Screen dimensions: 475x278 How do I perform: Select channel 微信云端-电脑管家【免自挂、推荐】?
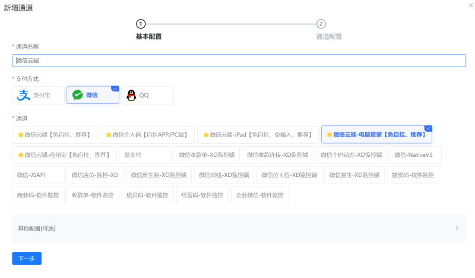376,135
